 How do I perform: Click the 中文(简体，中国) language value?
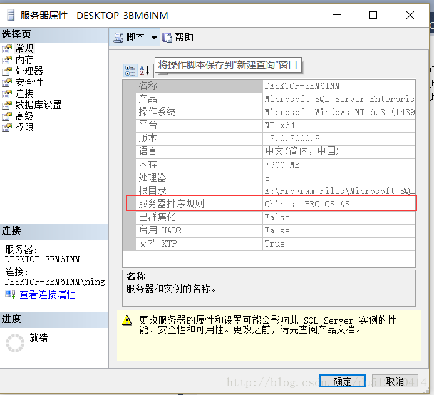(302, 151)
